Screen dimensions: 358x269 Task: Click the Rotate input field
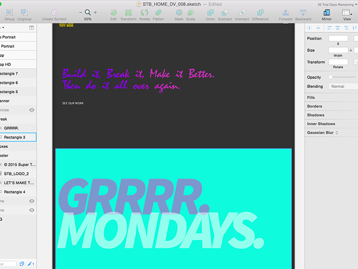tap(338, 62)
